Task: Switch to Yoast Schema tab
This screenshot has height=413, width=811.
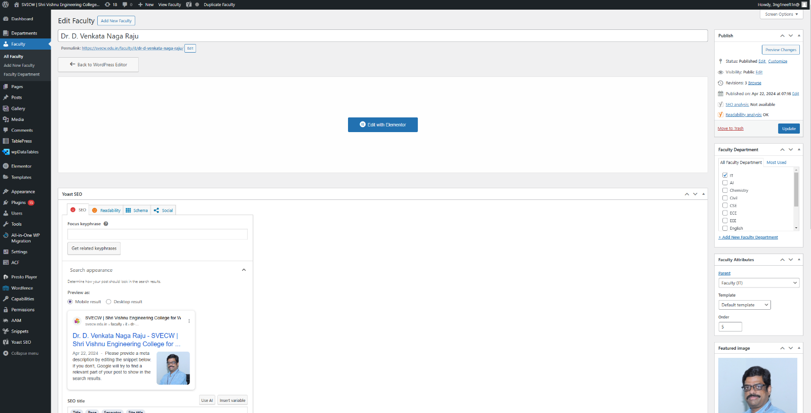Action: pyautogui.click(x=137, y=210)
